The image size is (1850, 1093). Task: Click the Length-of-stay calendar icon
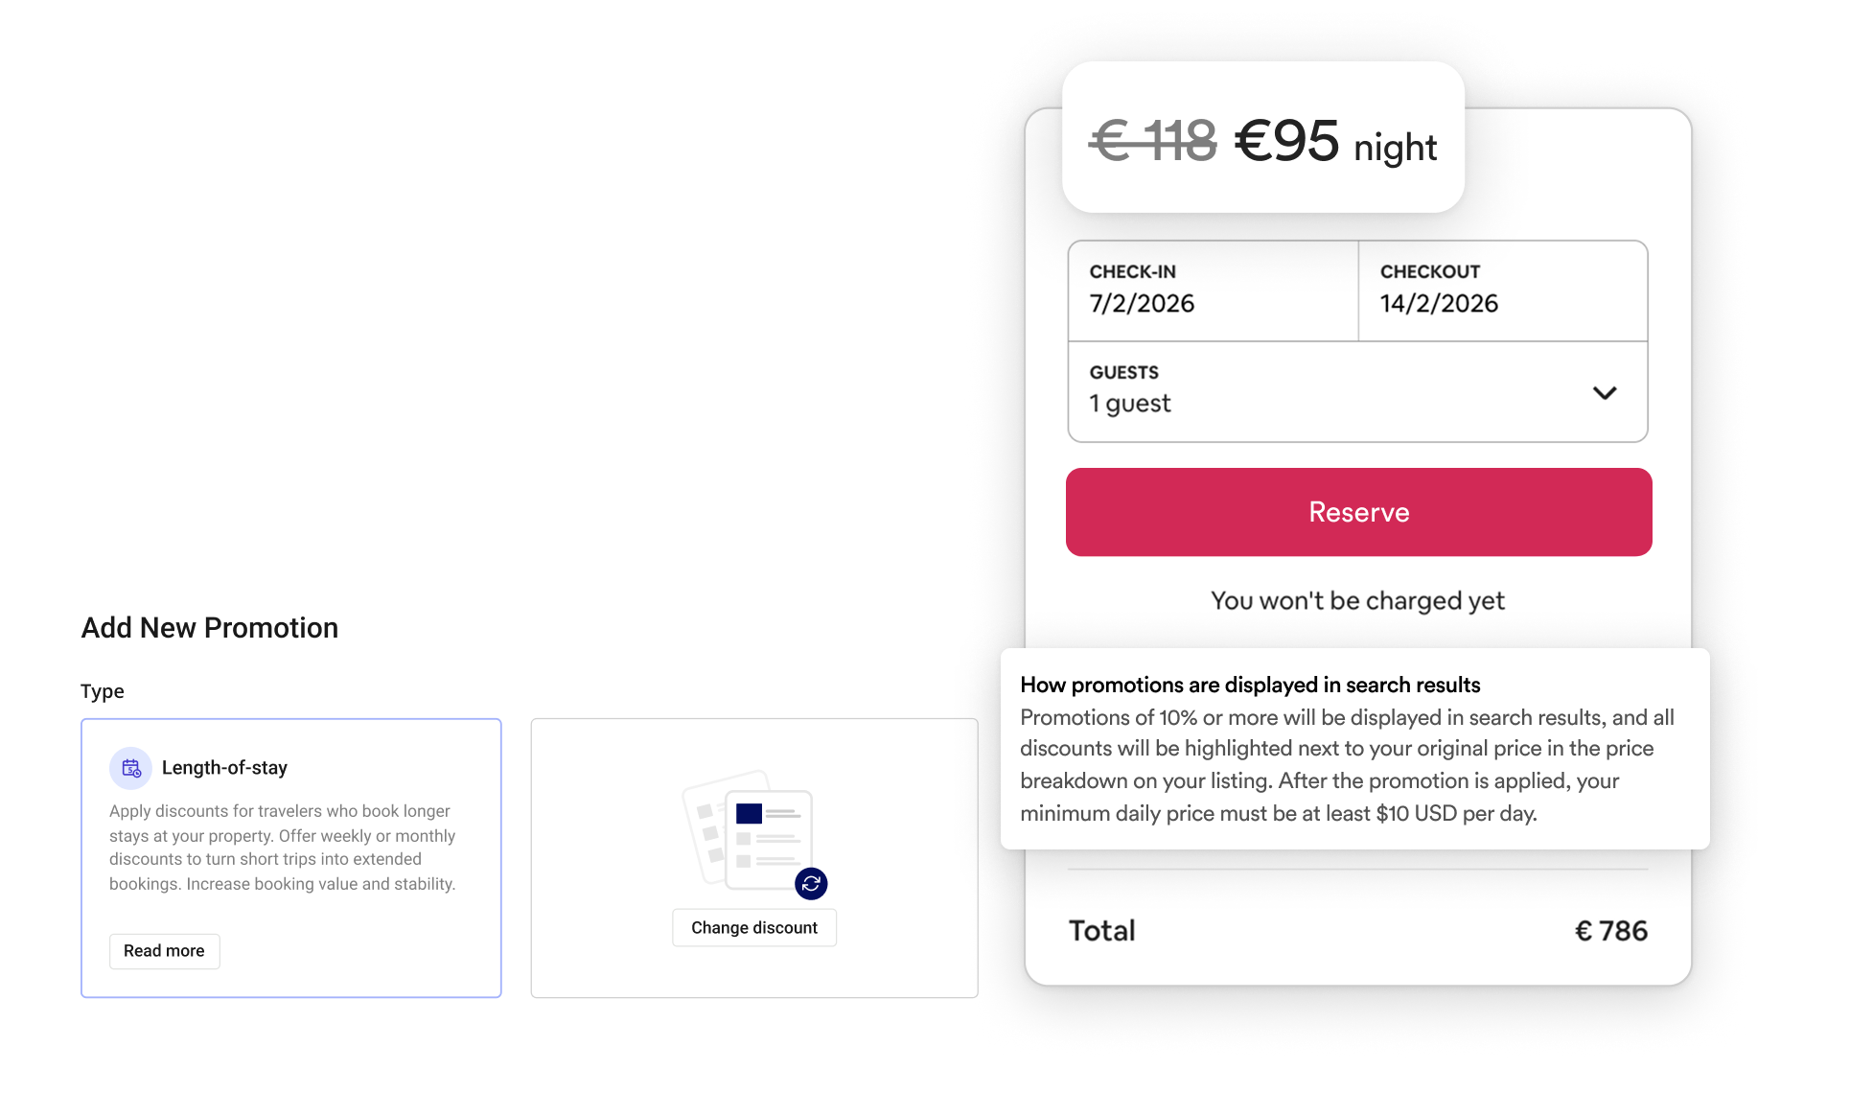tap(130, 768)
